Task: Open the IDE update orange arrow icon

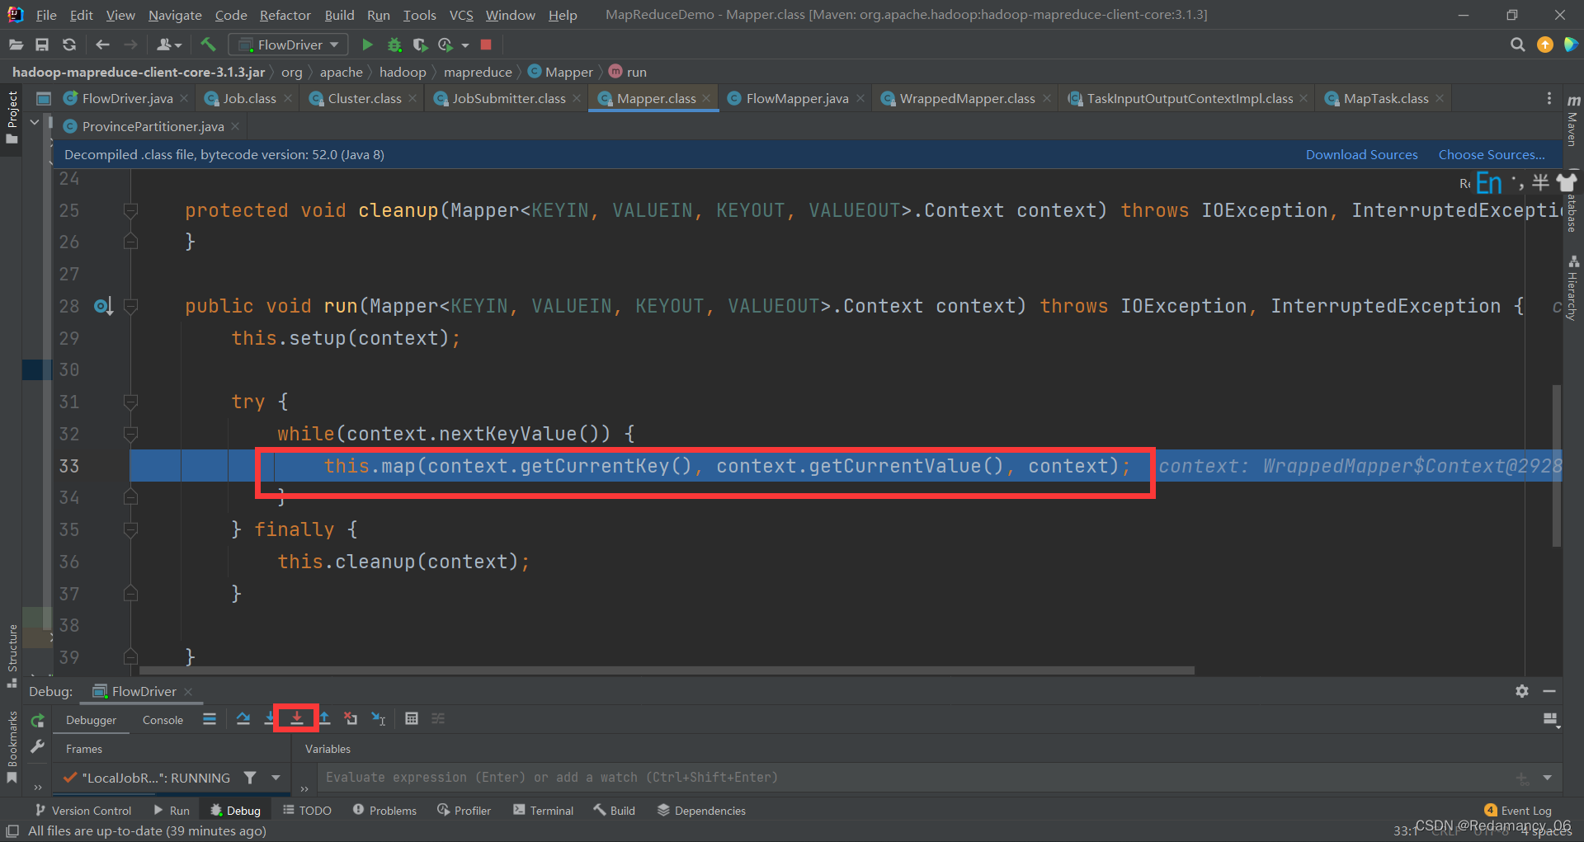Action: point(1545,45)
